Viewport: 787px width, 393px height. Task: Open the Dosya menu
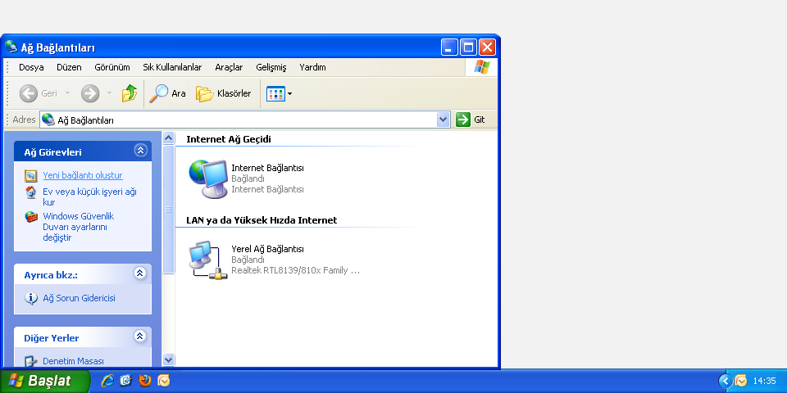coord(31,67)
